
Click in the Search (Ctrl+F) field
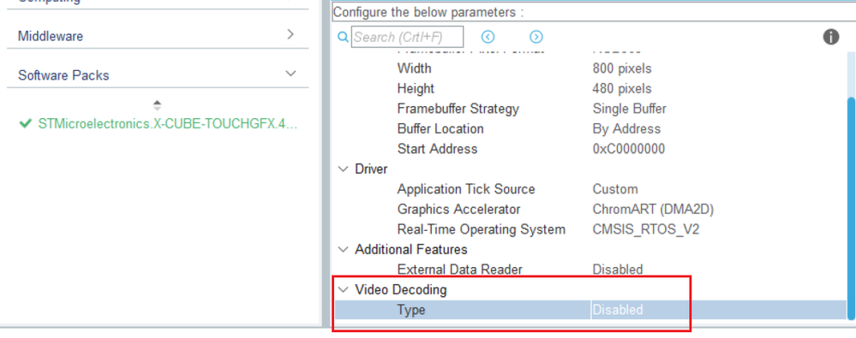(407, 37)
